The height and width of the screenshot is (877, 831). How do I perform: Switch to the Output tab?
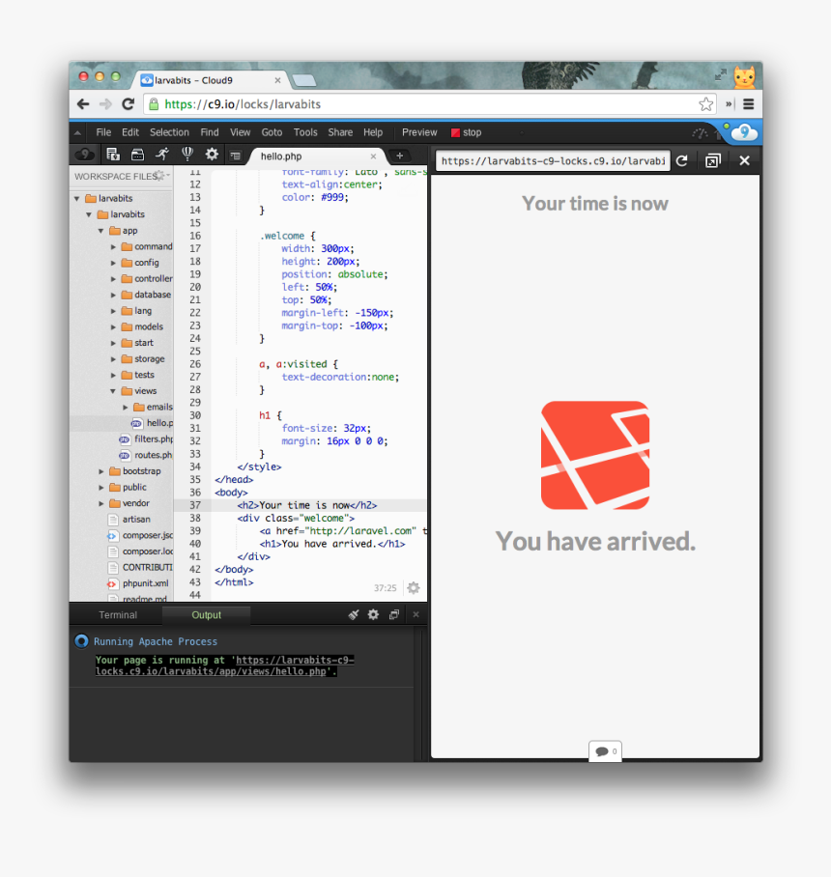click(x=207, y=614)
